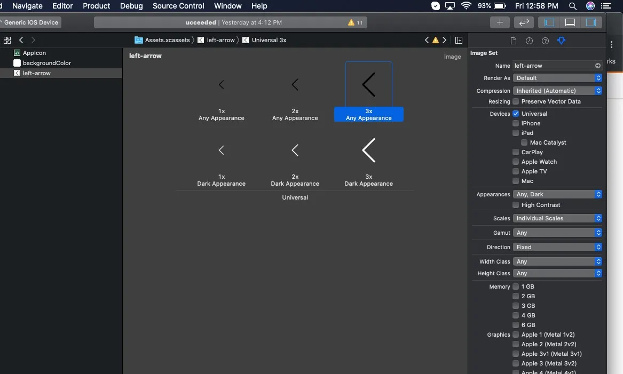Select the 3x Dark Appearance image slot

coord(368,151)
